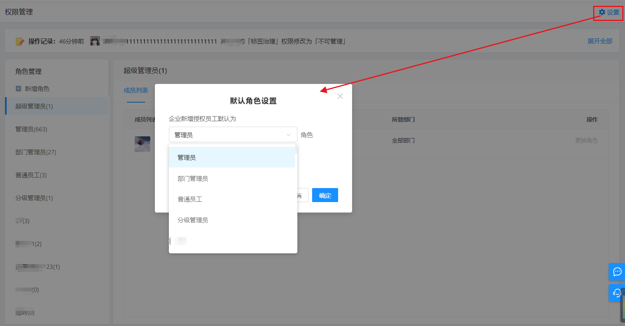Click 新增角色 label text
625x326 pixels.
pyautogui.click(x=37, y=89)
